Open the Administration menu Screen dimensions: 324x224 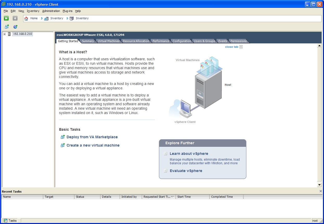click(x=51, y=11)
